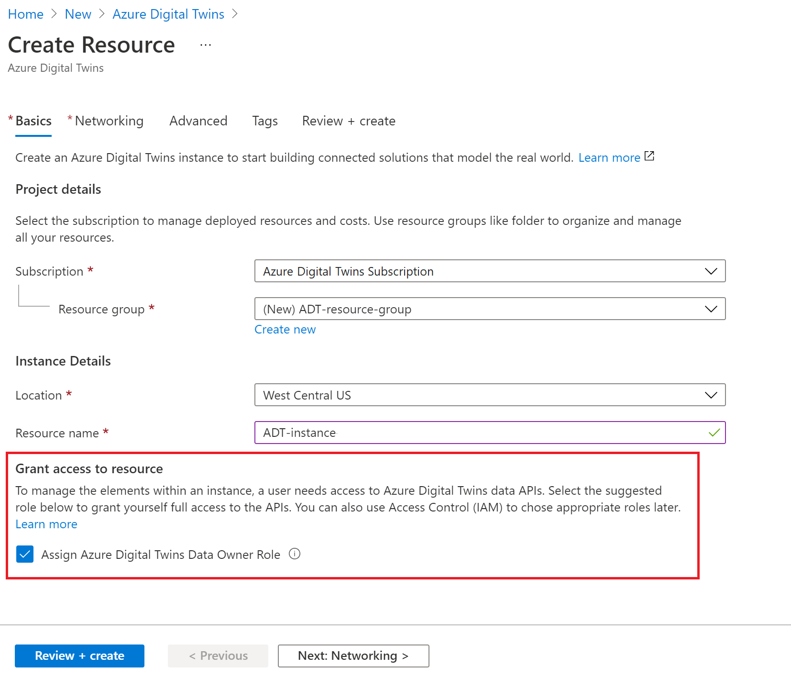Uncheck Assign Azure Digital Twins Data Owner Role

[25, 554]
